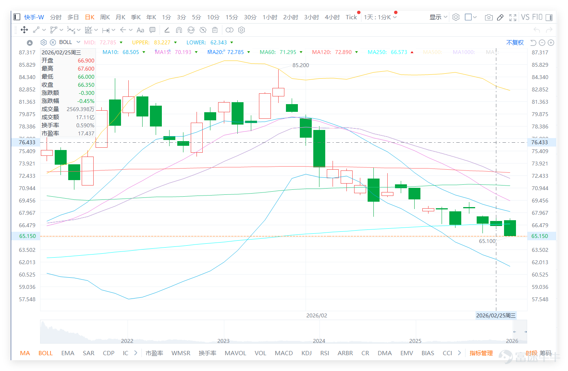Toggle LOWER line visibility arrow

point(232,42)
